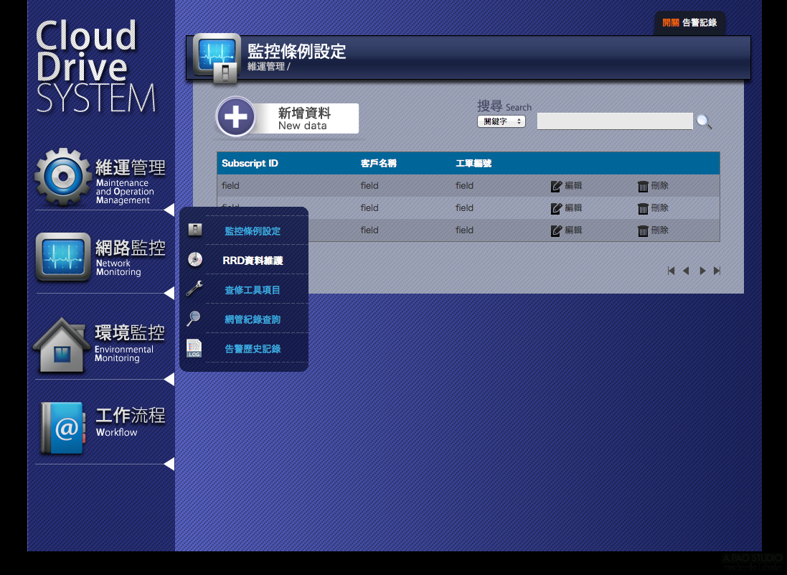Viewport: 787px width, 575px height.
Task: Open 告警歷史記錄 in the submenu
Action: (253, 349)
